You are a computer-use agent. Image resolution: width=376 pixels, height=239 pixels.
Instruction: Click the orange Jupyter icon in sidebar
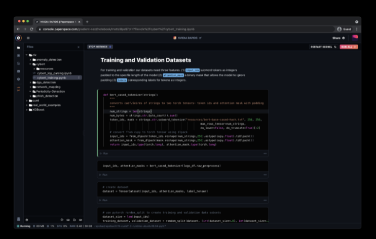coord(18,89)
